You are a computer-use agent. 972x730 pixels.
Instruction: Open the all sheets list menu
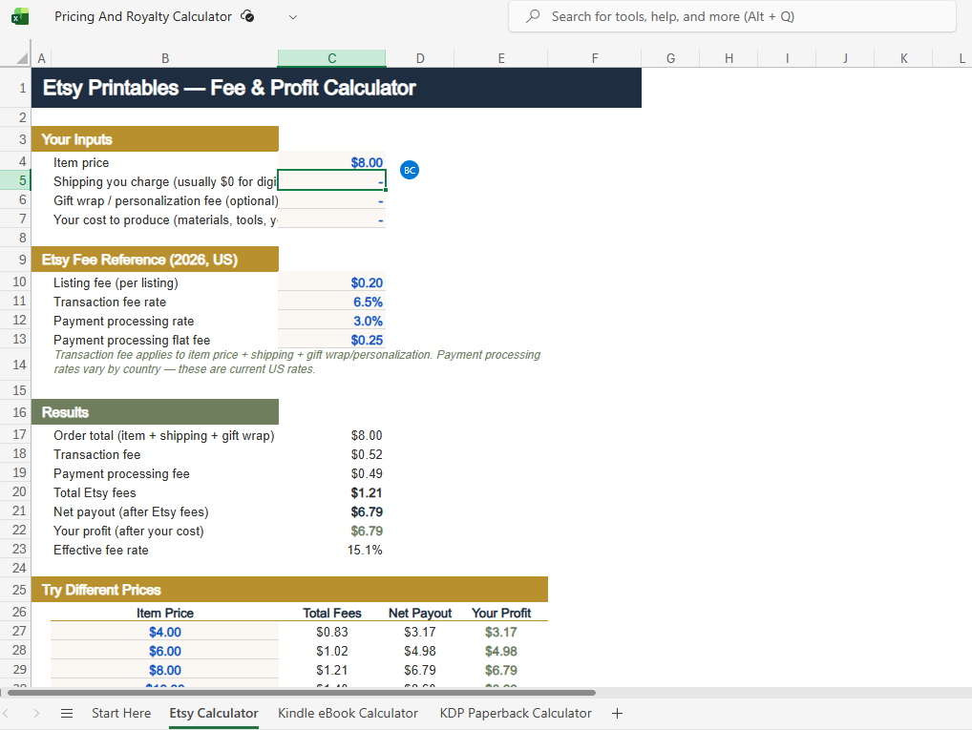tap(67, 713)
